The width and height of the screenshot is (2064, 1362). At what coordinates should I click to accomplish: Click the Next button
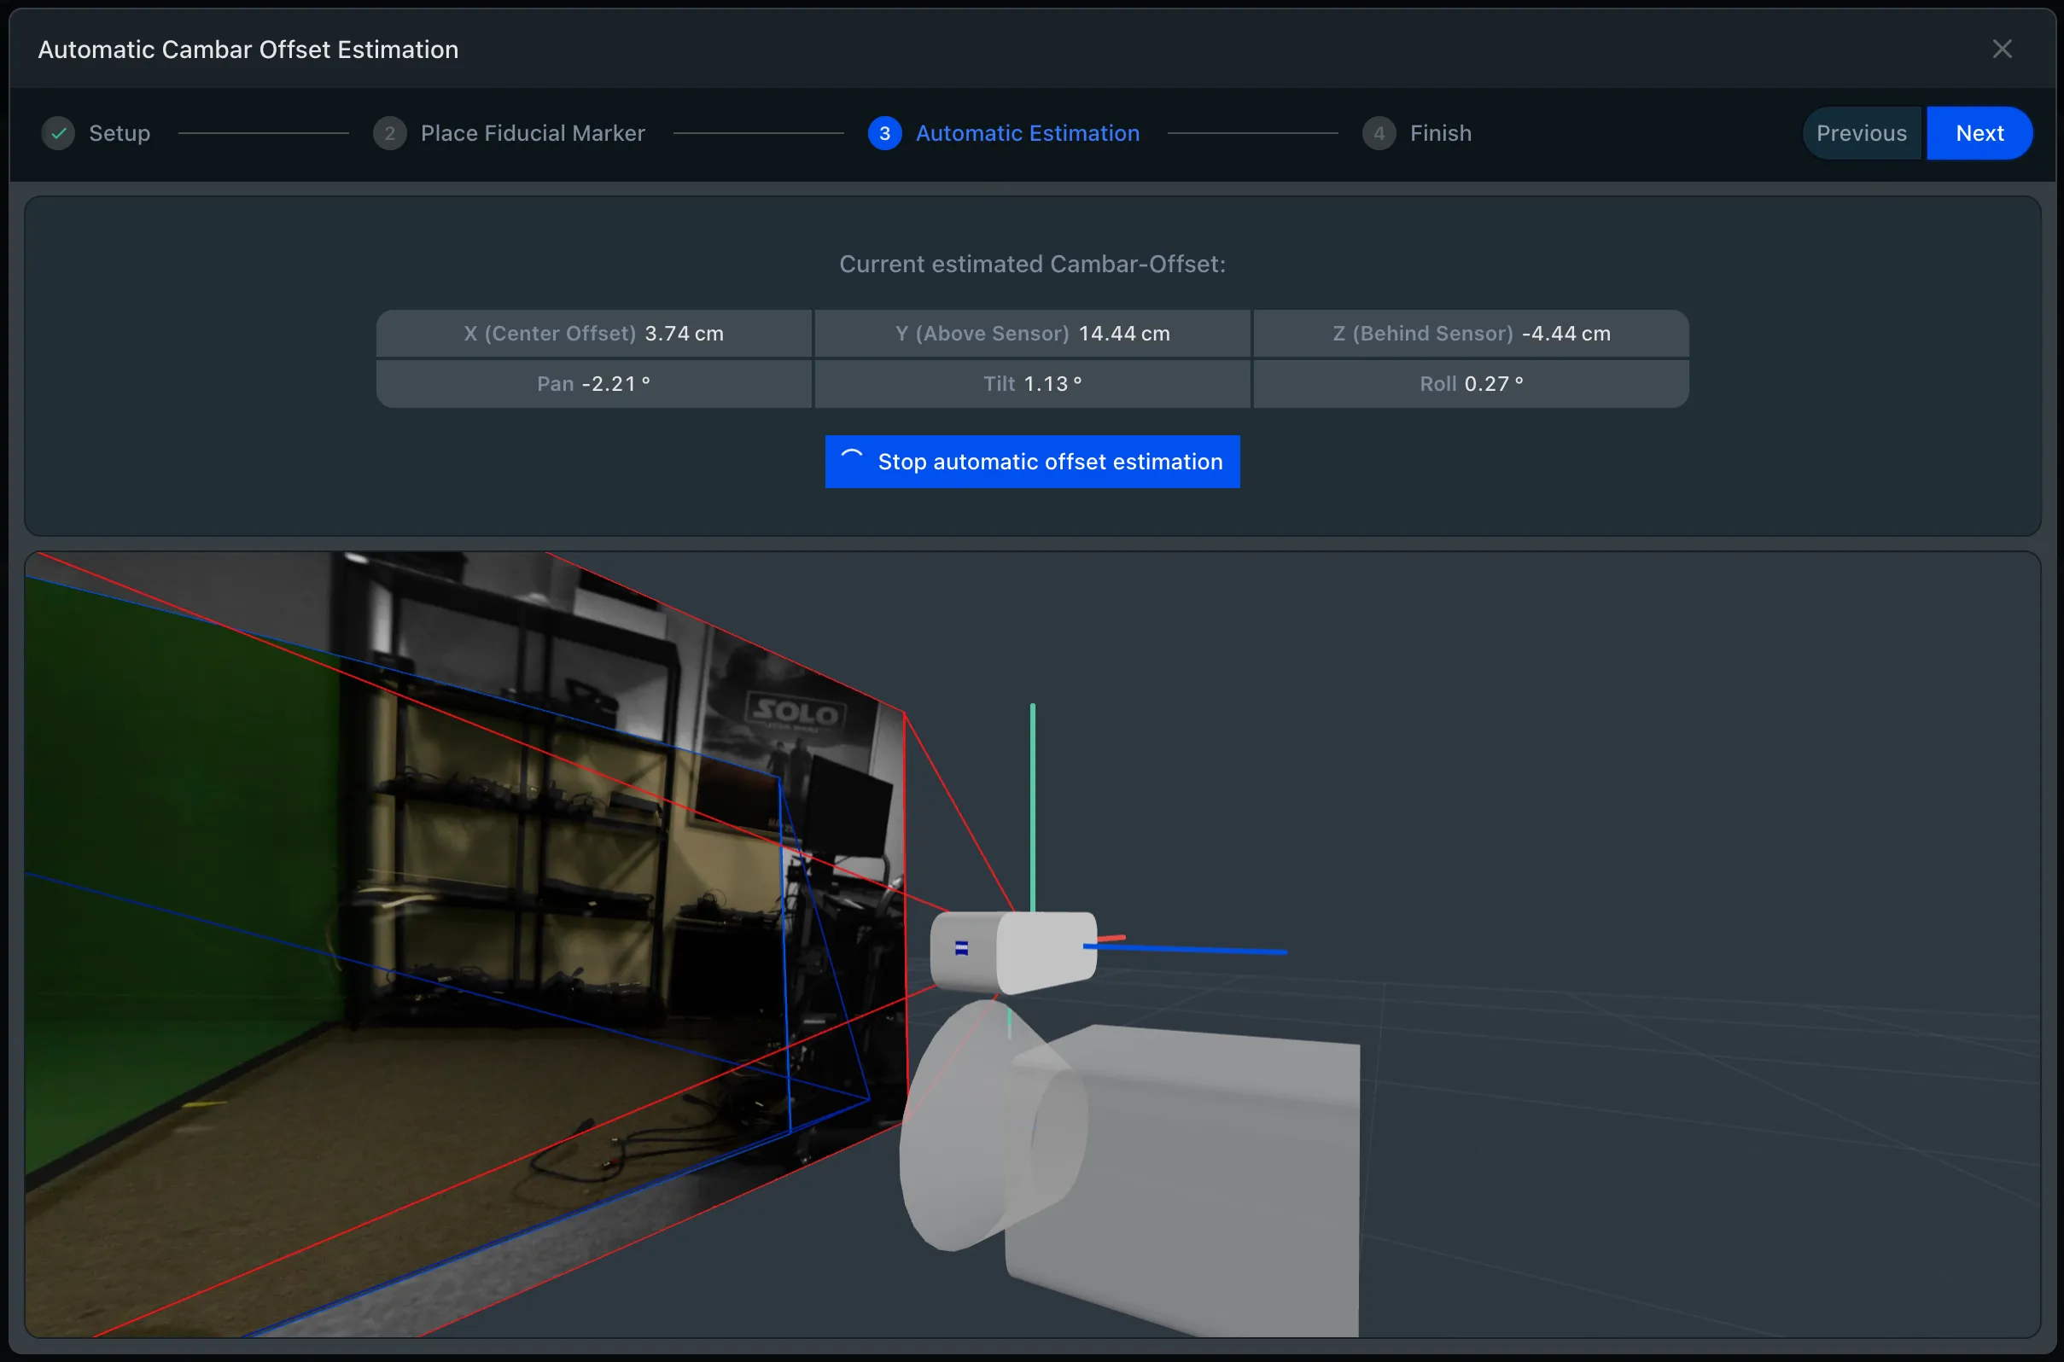point(1979,133)
